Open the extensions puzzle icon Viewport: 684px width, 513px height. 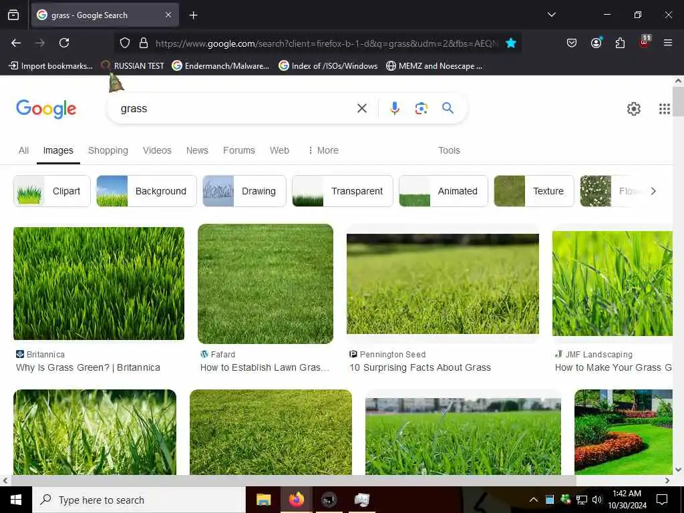[620, 43]
